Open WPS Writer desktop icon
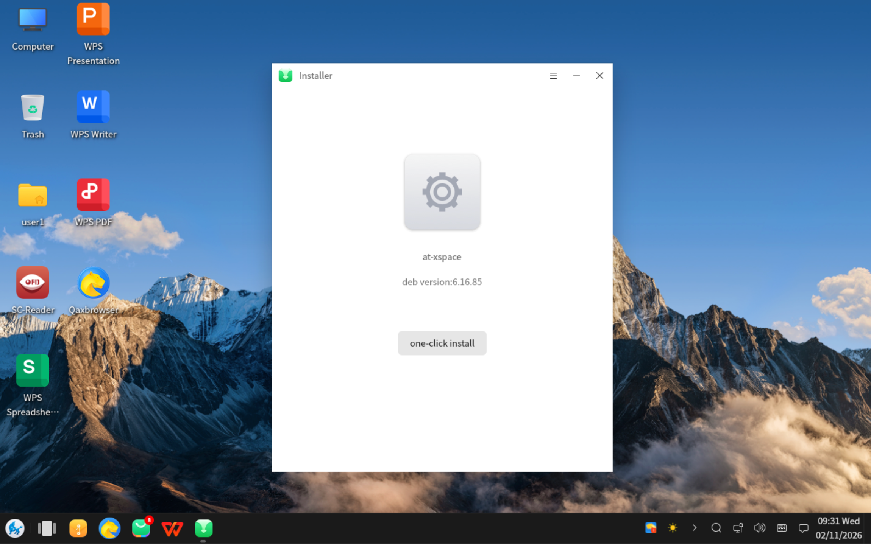This screenshot has height=544, width=871. [93, 107]
